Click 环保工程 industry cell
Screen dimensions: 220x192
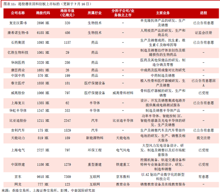[x=94, y=150]
